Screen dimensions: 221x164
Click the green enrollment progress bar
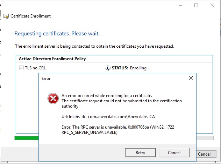(x=27, y=138)
